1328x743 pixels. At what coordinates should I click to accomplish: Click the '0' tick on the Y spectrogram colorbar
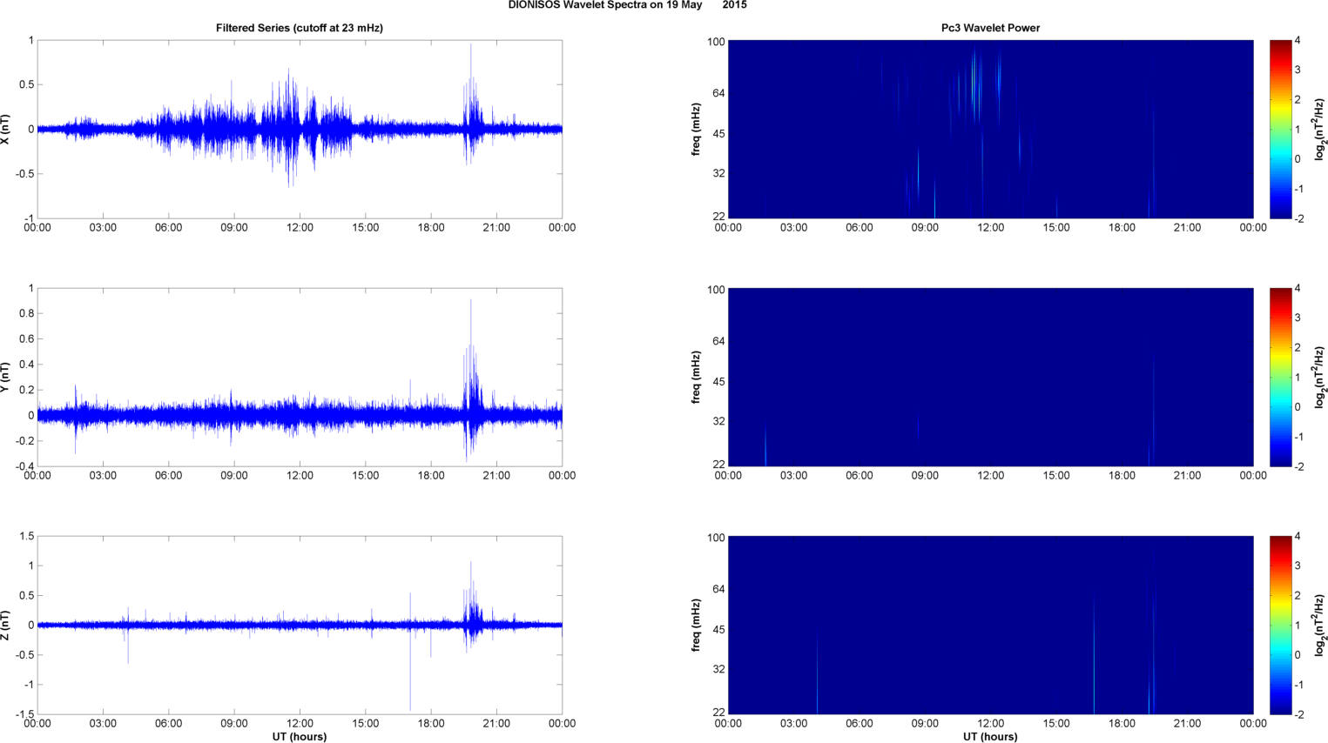click(1298, 407)
